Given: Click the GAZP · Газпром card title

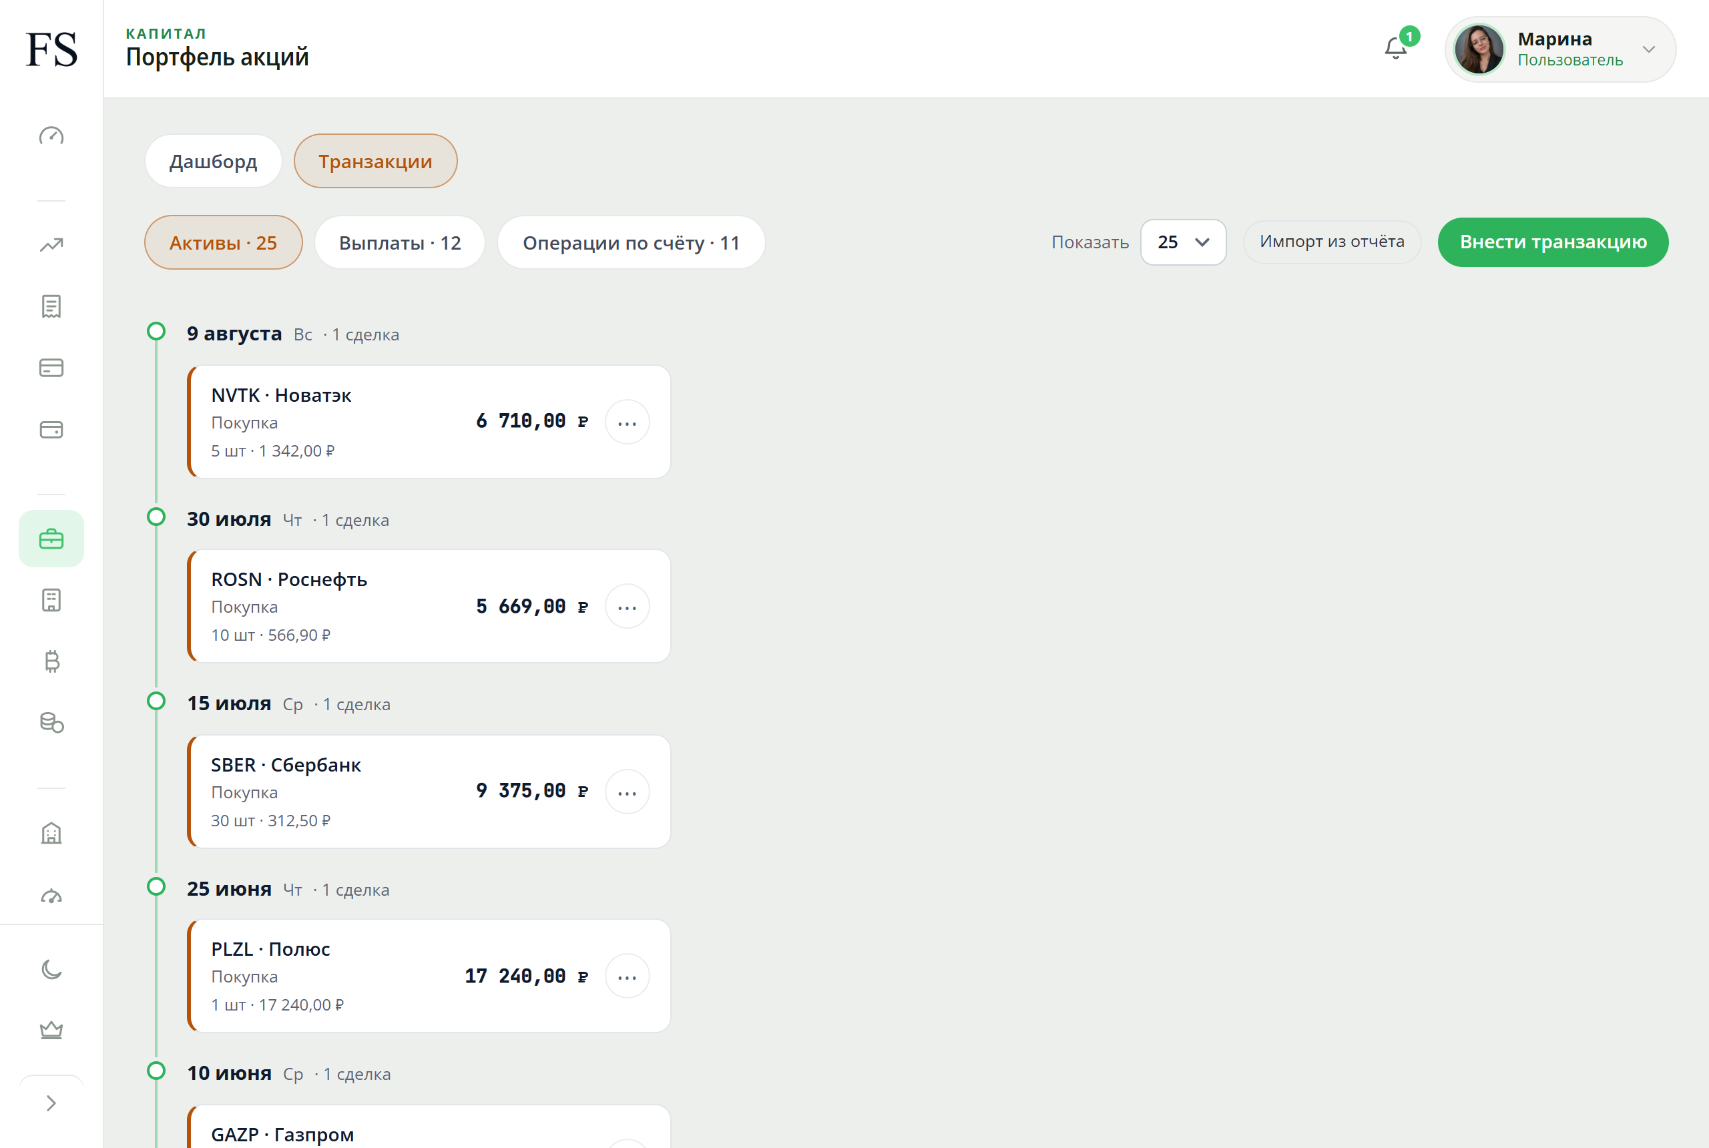Looking at the screenshot, I should (282, 1134).
